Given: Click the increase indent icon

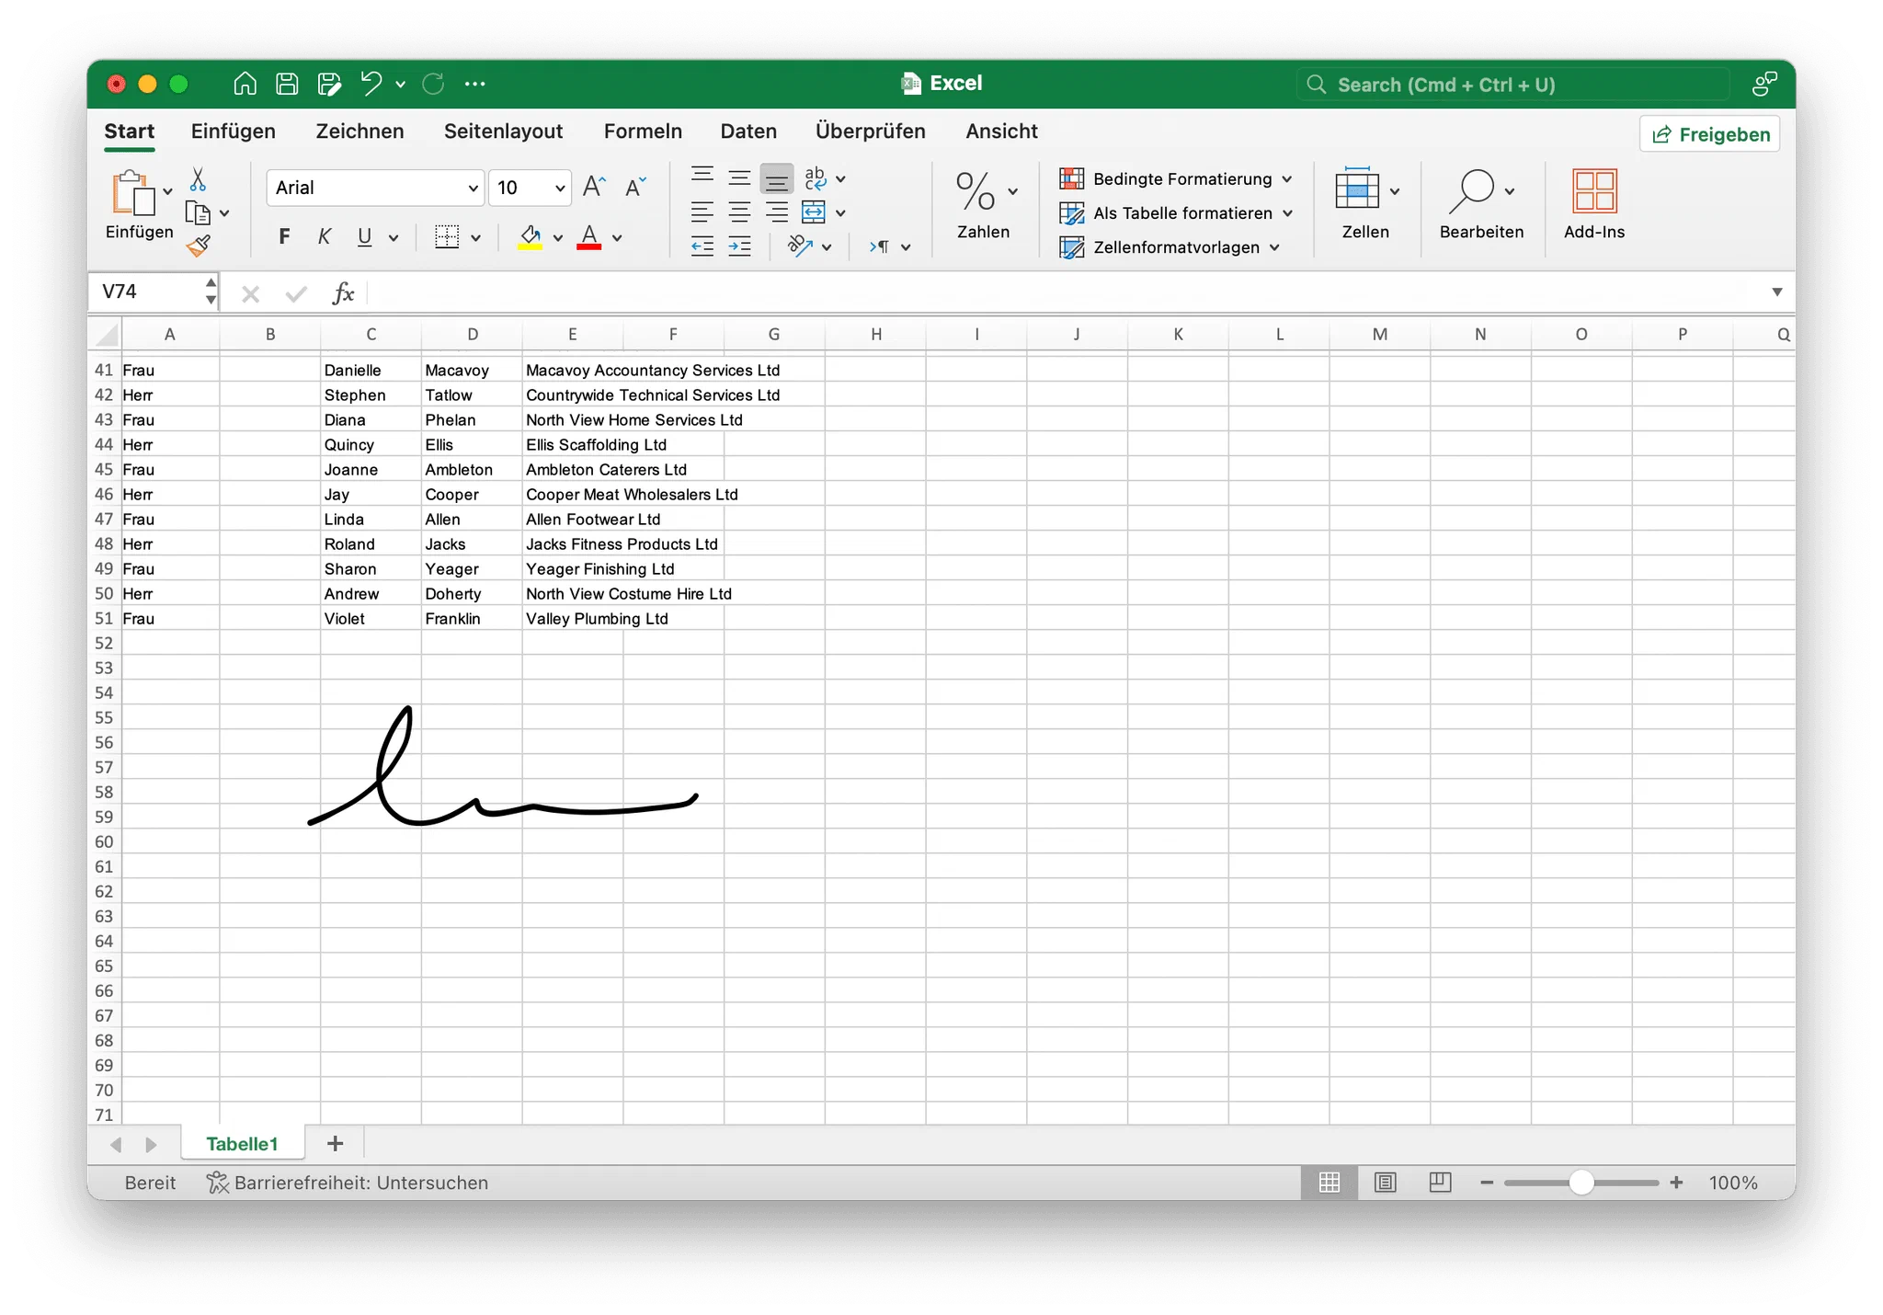Looking at the screenshot, I should click(x=739, y=246).
